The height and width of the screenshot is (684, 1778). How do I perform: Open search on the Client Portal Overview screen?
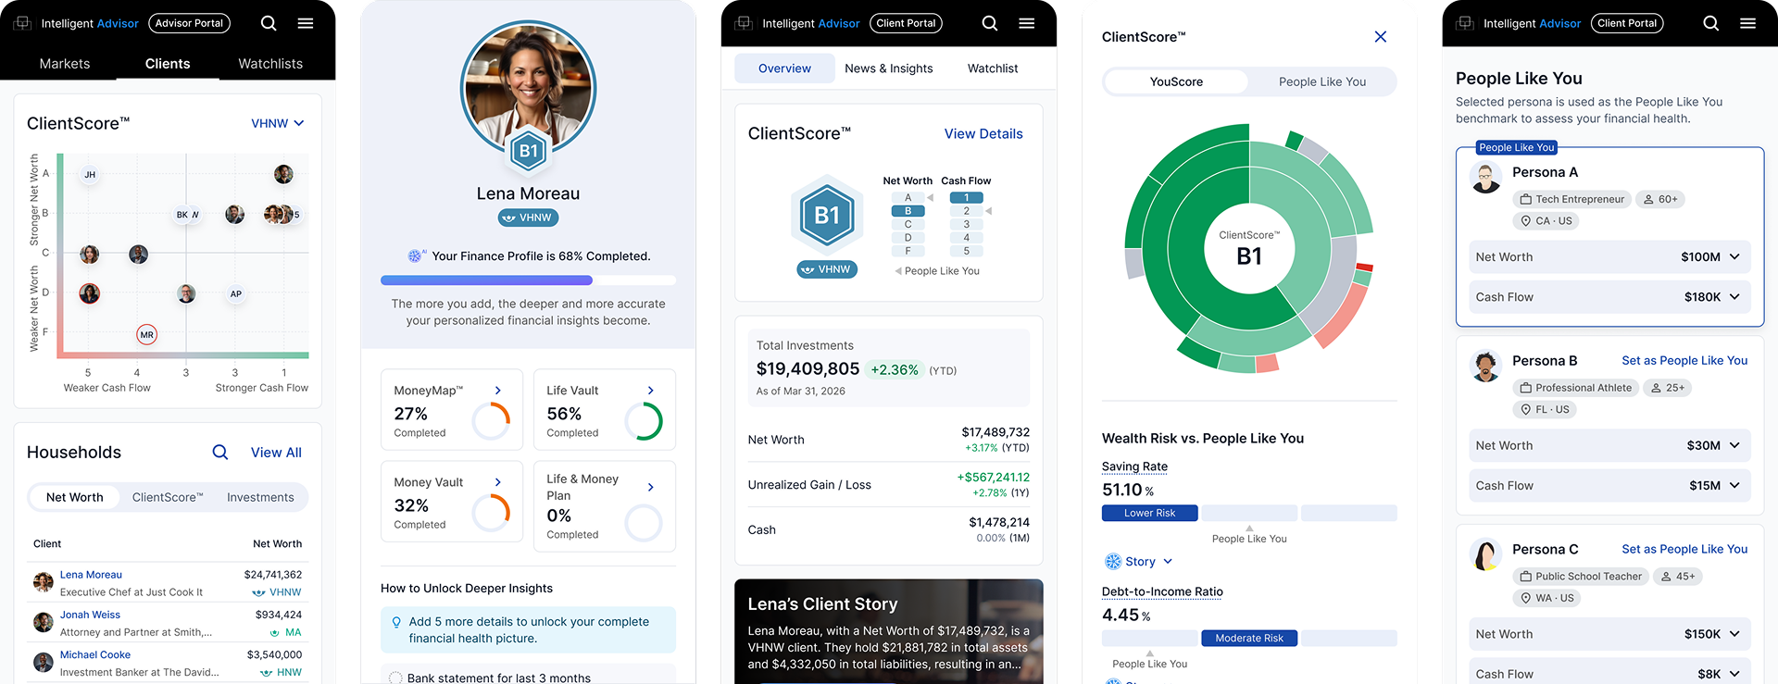pyautogui.click(x=990, y=23)
